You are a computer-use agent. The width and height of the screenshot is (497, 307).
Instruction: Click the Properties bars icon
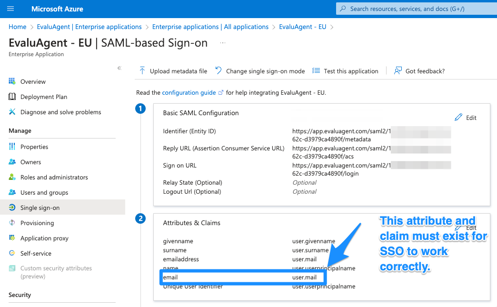click(x=12, y=147)
